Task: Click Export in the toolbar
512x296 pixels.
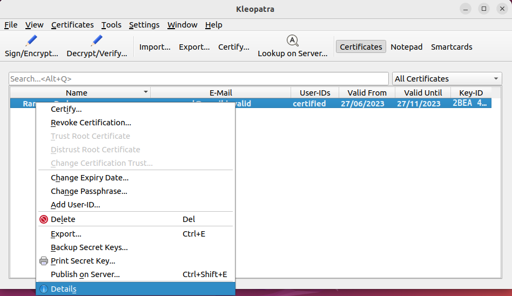Action: [194, 47]
